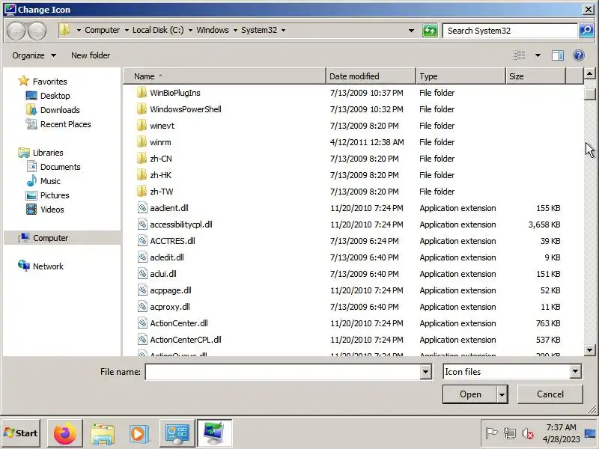Click the Control Panel taskbar icon
599x449 pixels.
click(x=177, y=433)
